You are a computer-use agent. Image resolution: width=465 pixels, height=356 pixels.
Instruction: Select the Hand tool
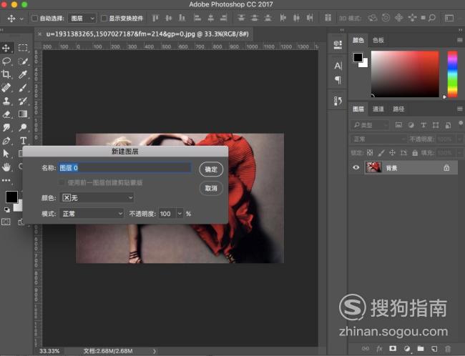click(x=6, y=167)
